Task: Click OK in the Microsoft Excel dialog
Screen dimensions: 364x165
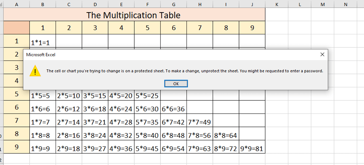Action: point(176,84)
